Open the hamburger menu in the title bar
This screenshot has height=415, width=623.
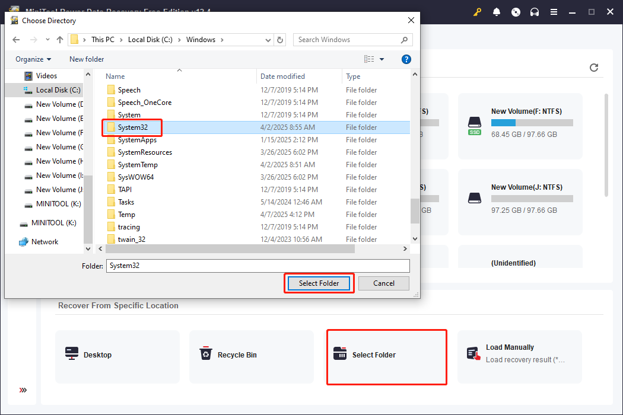[x=554, y=12]
